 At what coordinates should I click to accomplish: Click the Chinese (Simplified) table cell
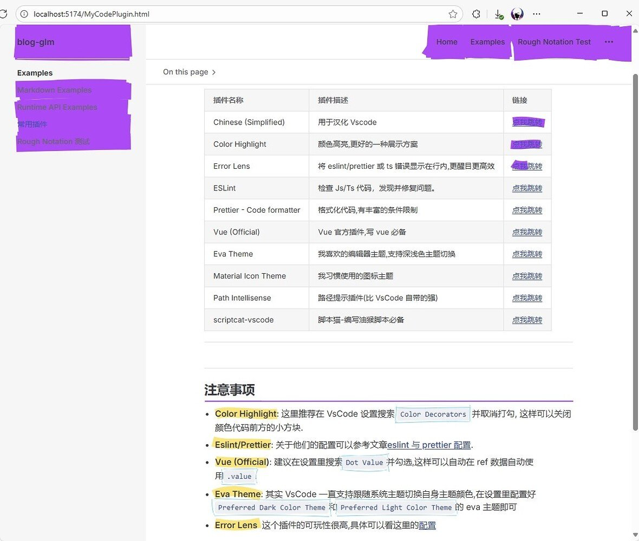tap(257, 122)
